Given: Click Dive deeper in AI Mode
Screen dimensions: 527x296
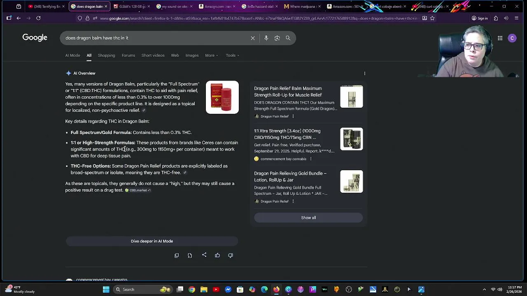Looking at the screenshot, I should coord(152,241).
